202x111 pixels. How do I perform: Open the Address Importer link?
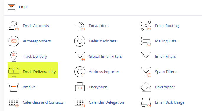pos(104,72)
